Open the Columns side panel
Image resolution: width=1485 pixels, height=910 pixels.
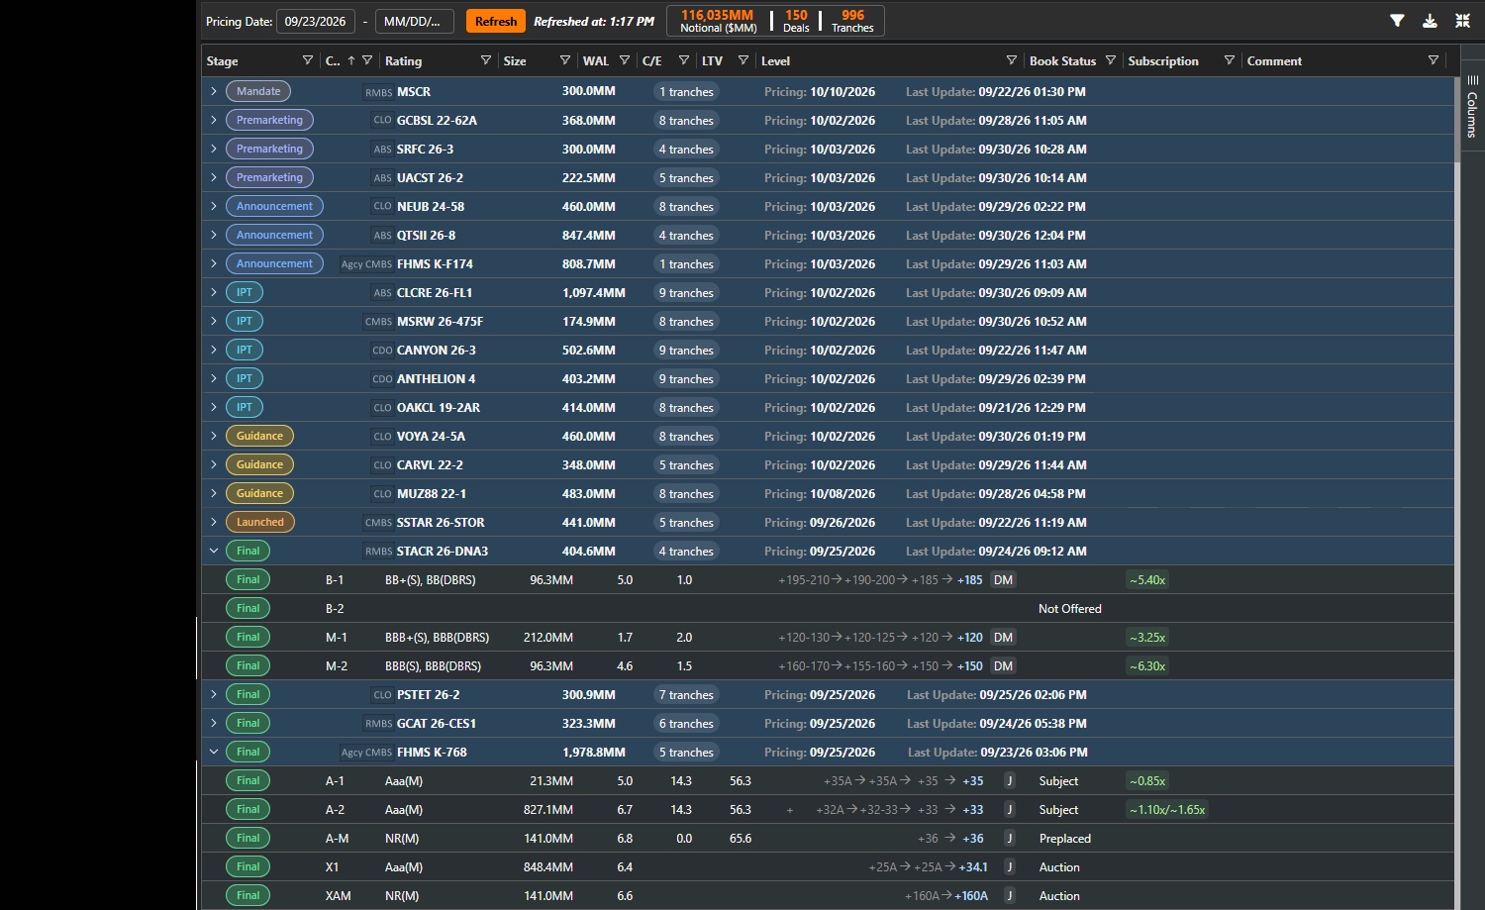click(x=1472, y=107)
